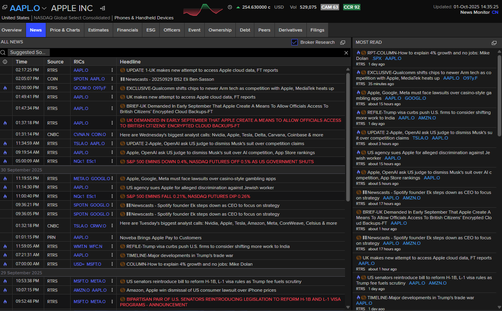
Task: Open three-dot menu on 02:17:25 PM row
Action: tap(112, 70)
